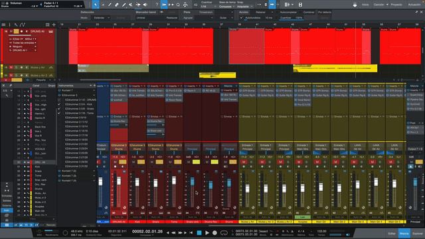Stop playback in the transport bar

click(x=199, y=232)
